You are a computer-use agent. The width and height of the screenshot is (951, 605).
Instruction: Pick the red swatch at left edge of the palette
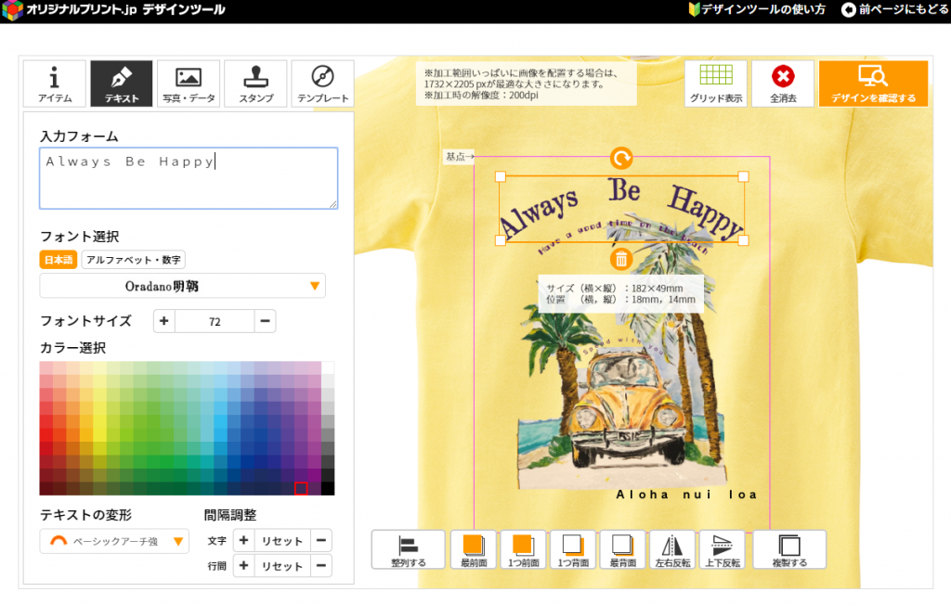click(x=46, y=435)
